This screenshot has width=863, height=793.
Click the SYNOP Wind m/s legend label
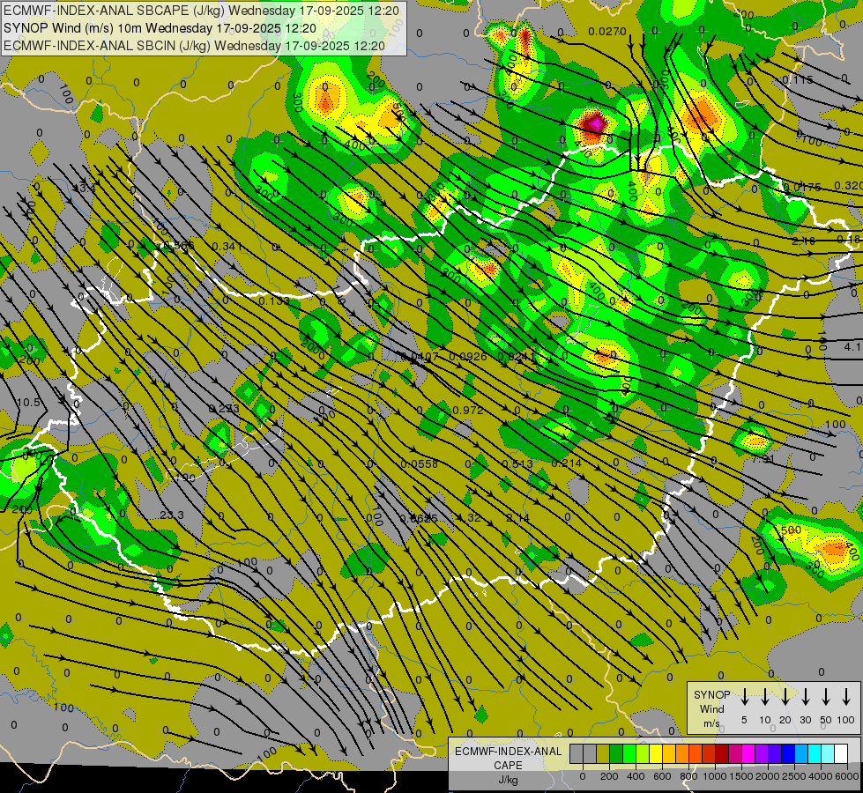[x=711, y=708]
